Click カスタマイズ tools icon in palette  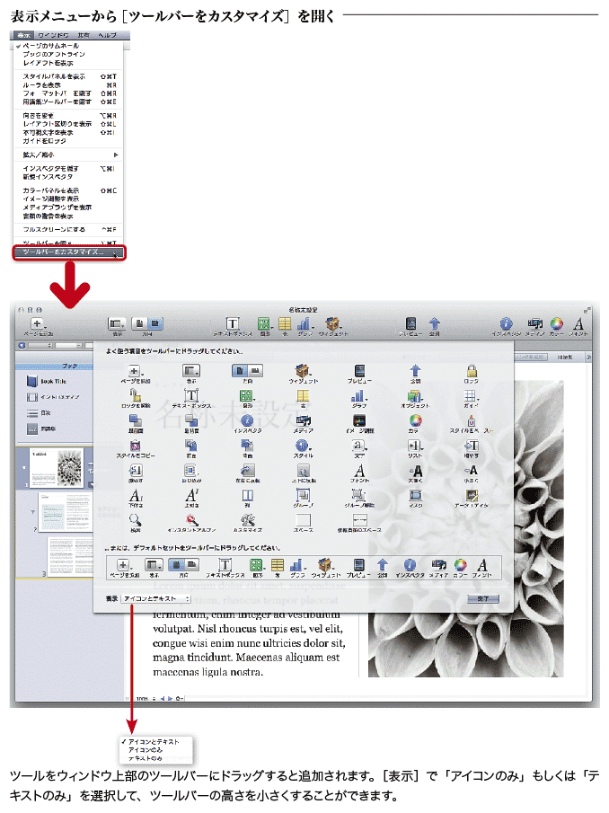click(247, 520)
